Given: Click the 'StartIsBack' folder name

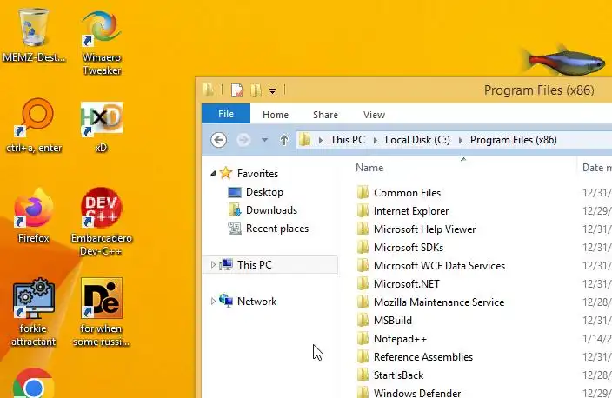Looking at the screenshot, I should coord(398,375).
